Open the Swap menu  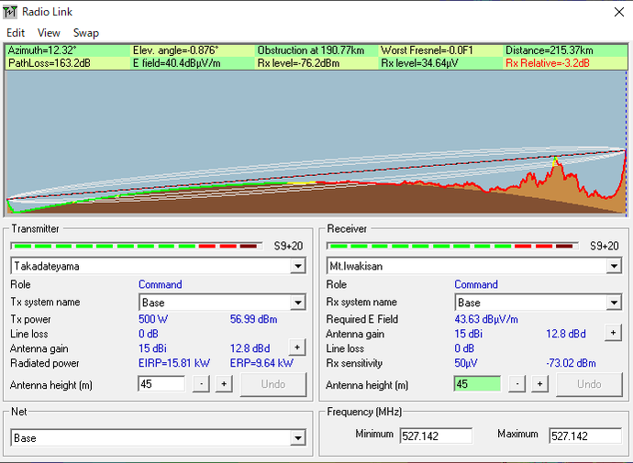point(86,33)
